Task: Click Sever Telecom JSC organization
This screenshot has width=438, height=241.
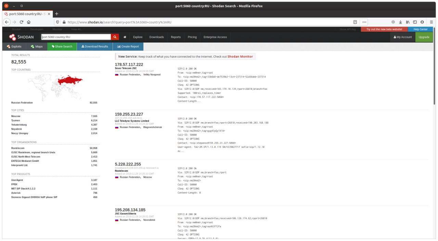Action: [x=126, y=68]
